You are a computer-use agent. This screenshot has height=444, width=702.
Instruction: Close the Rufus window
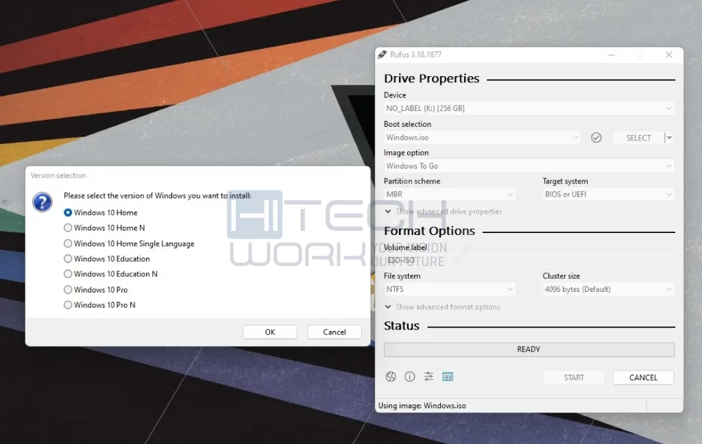pos(669,55)
